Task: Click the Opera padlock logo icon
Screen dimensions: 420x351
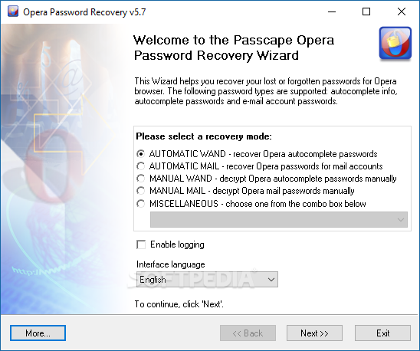Action: click(395, 44)
